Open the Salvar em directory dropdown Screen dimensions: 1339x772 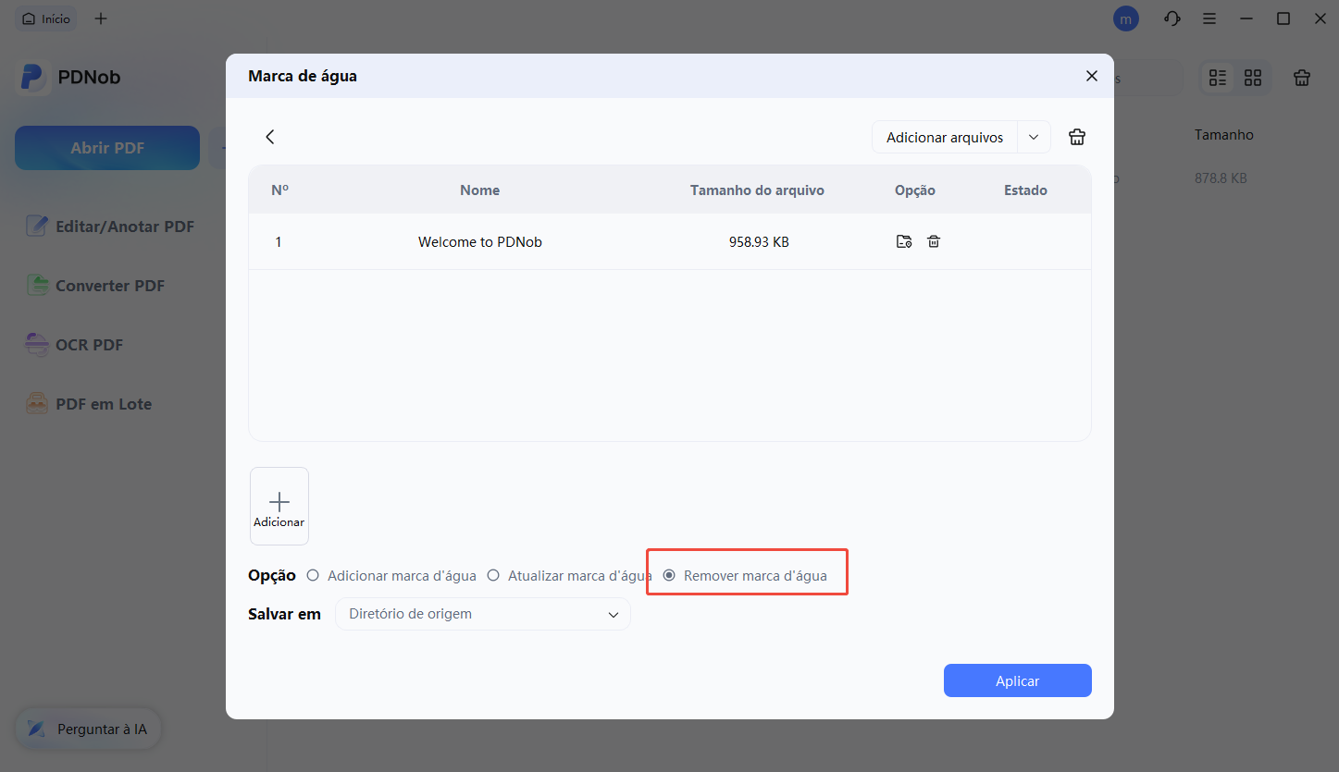[482, 614]
